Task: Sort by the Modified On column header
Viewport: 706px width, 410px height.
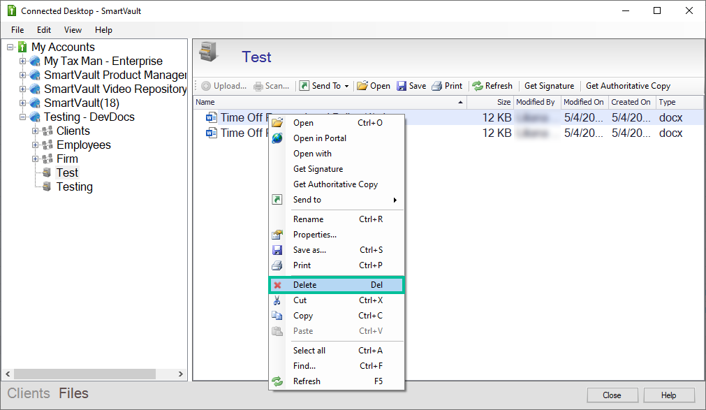Action: (584, 102)
